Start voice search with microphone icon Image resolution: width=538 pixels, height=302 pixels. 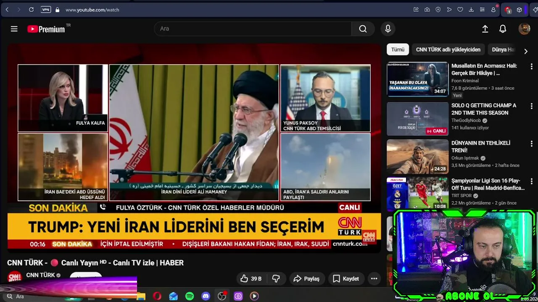[388, 29]
